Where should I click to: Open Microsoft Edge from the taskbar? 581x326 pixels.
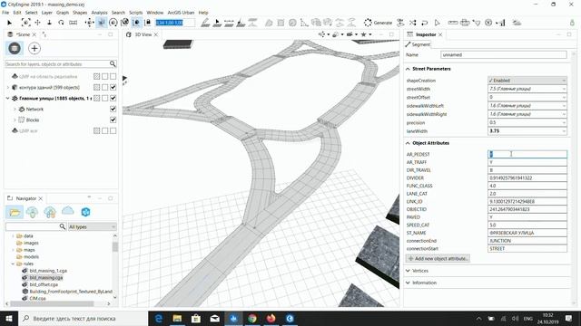point(159,318)
